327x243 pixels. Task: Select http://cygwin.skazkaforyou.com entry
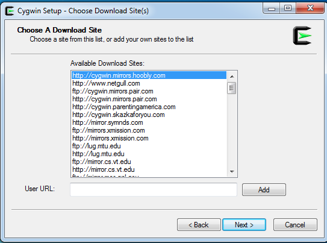[149, 115]
